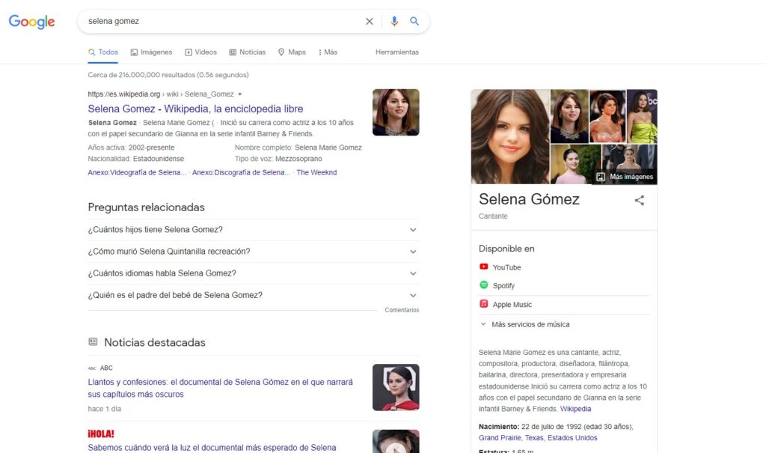Click the Apple Music icon

(x=484, y=303)
